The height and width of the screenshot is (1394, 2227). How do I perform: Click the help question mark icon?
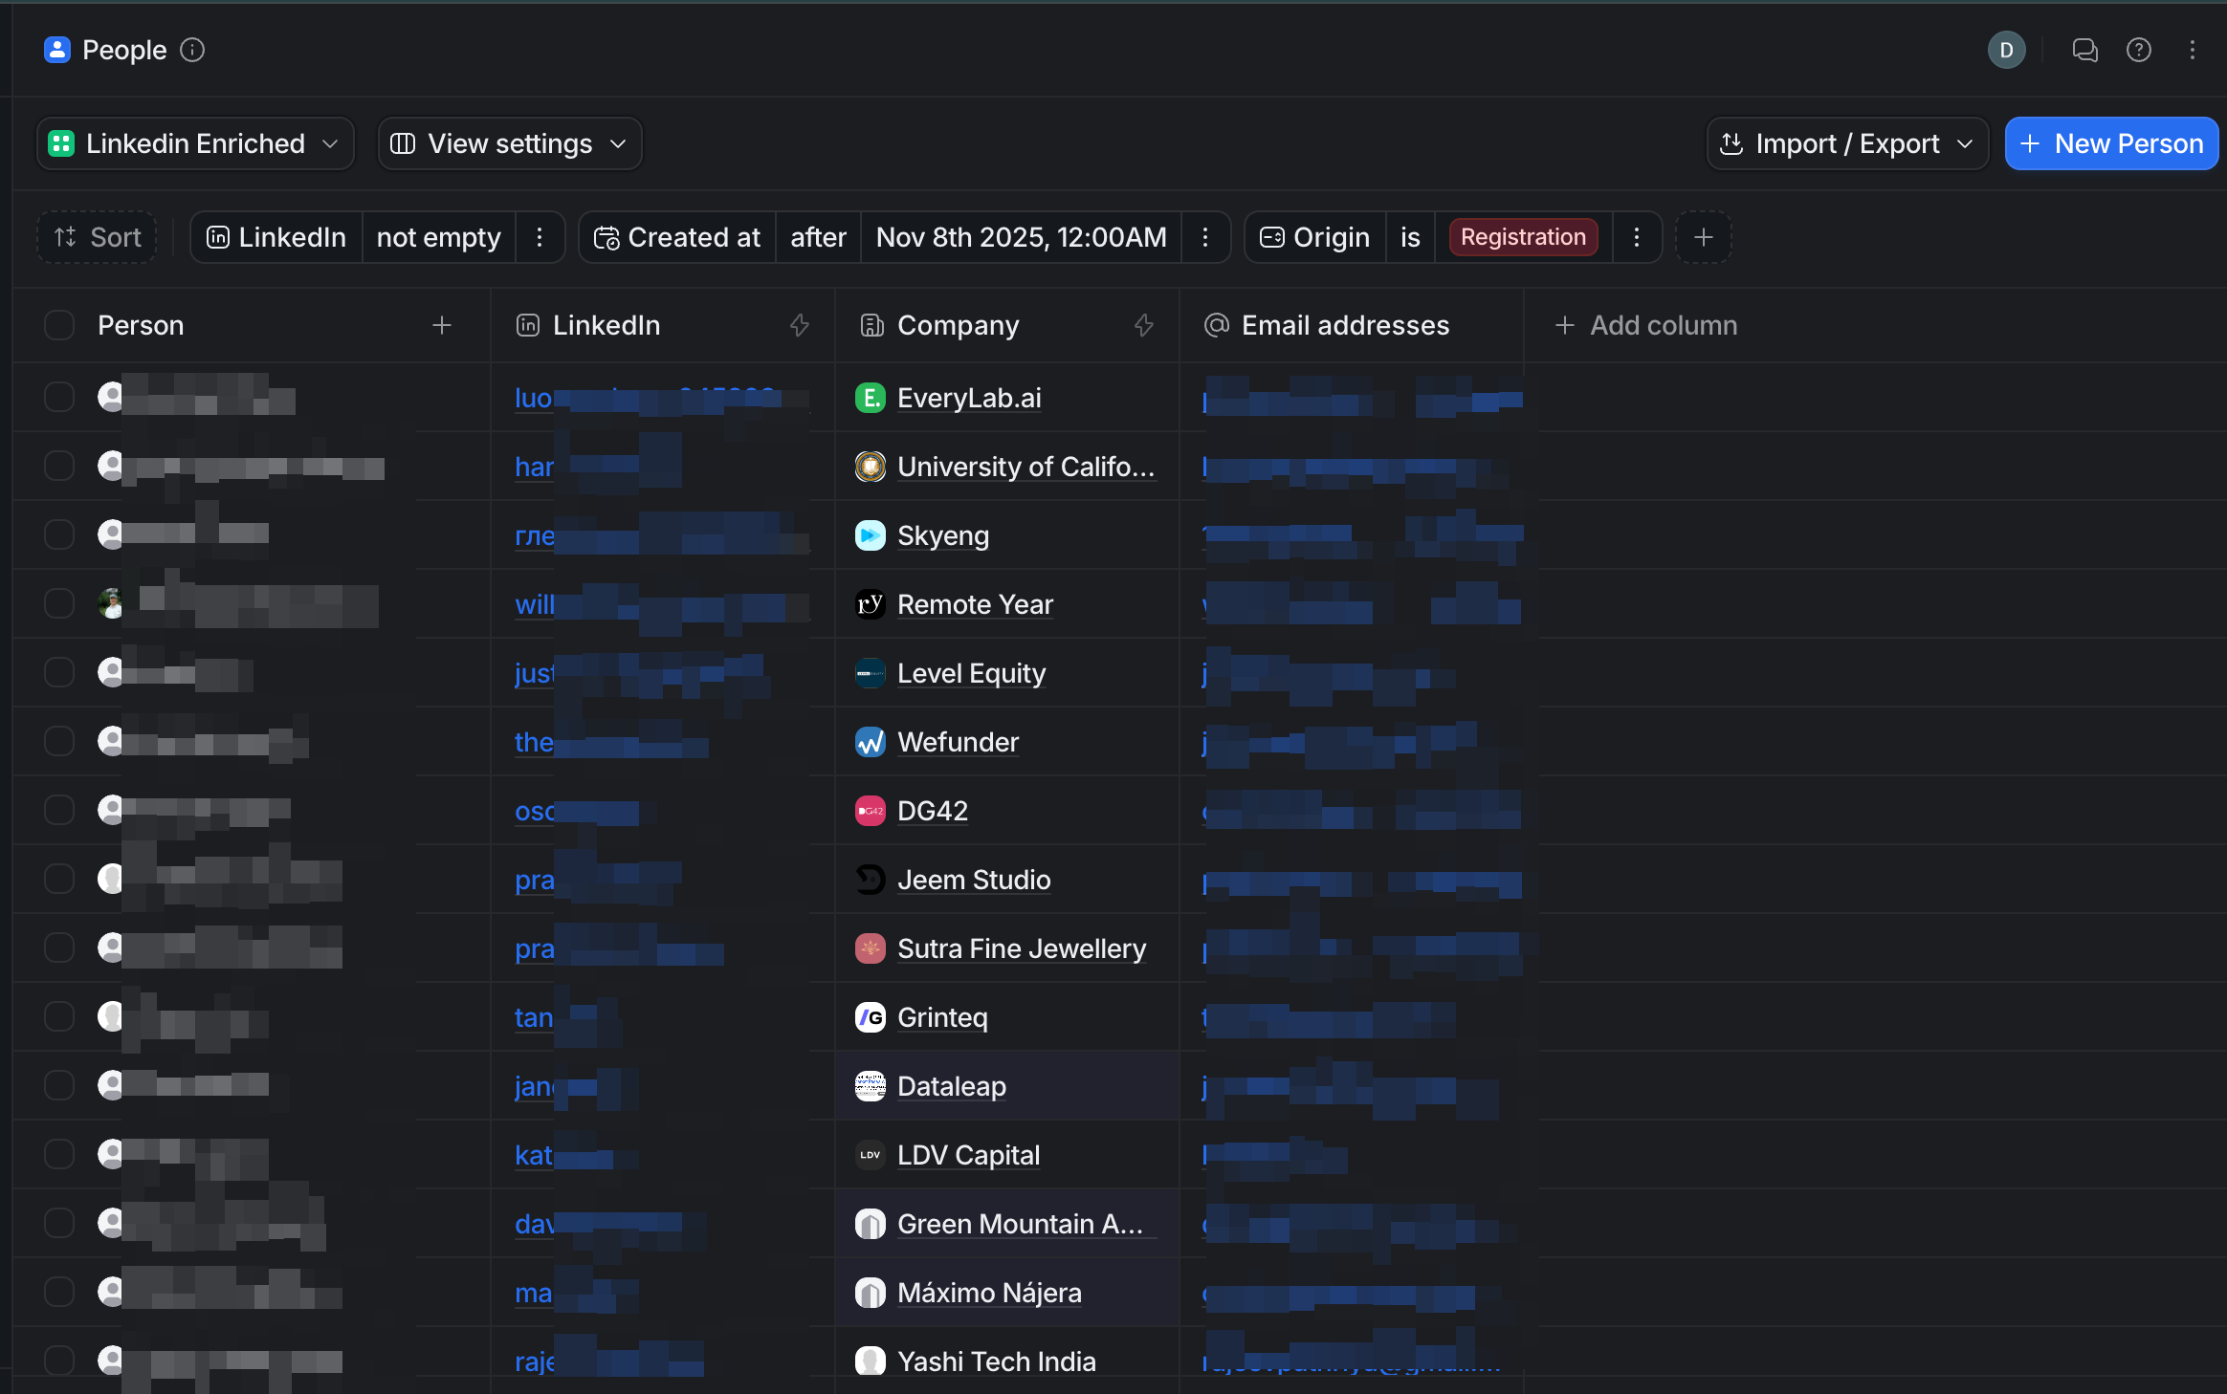tap(2138, 50)
